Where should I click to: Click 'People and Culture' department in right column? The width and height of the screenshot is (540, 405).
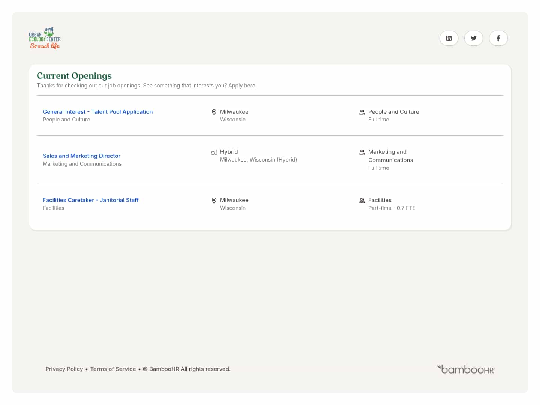[394, 112]
